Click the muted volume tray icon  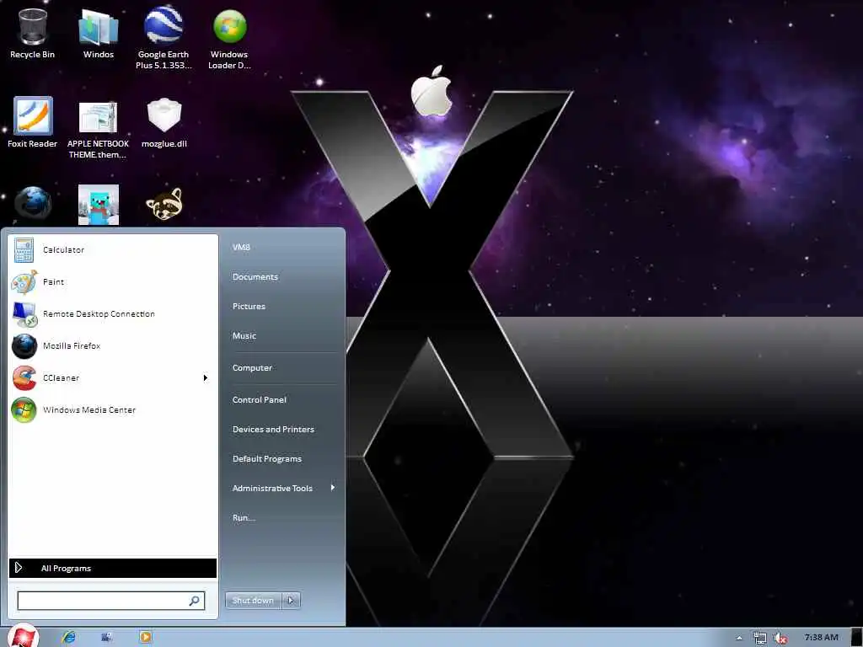pos(780,639)
